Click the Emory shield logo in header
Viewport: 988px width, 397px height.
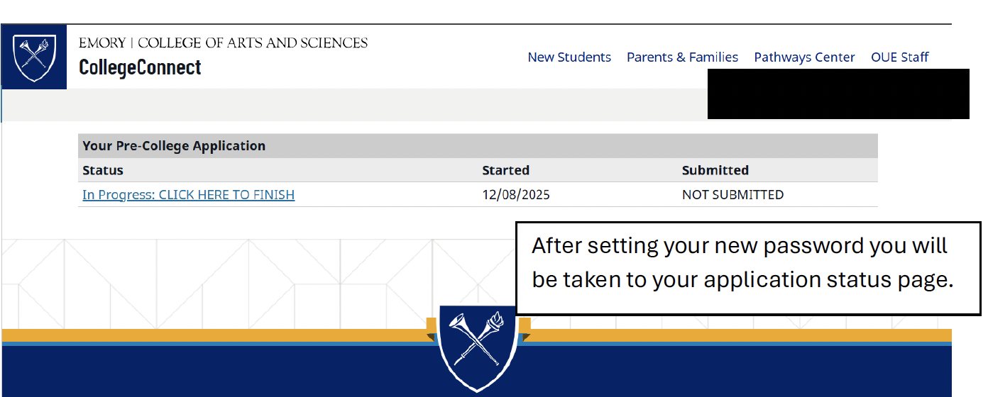point(34,57)
